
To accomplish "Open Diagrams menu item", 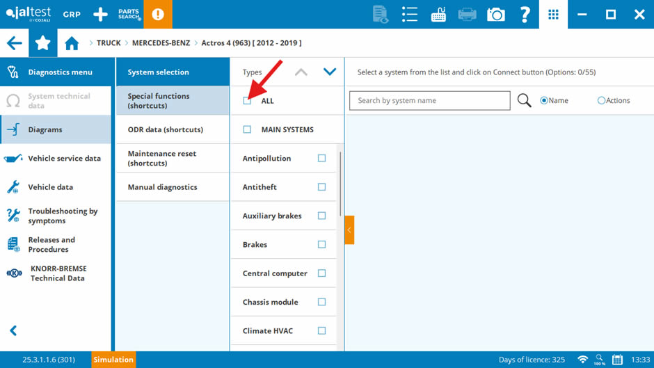I will click(56, 129).
